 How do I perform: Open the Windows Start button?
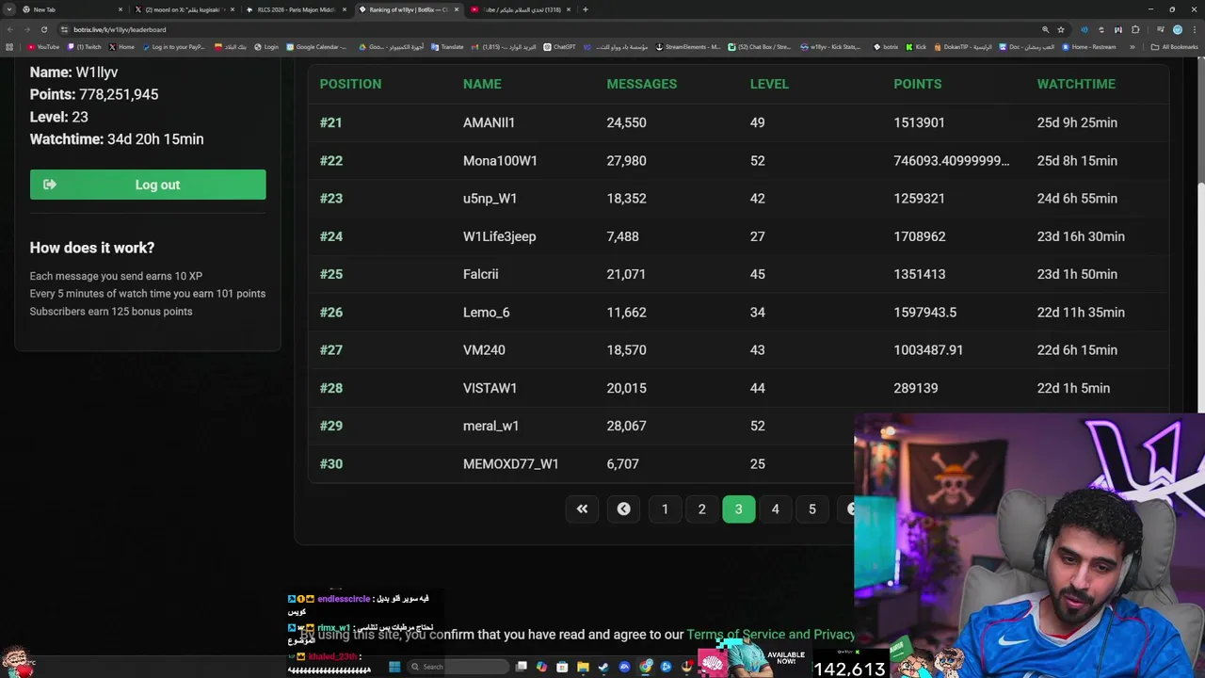pos(394,667)
